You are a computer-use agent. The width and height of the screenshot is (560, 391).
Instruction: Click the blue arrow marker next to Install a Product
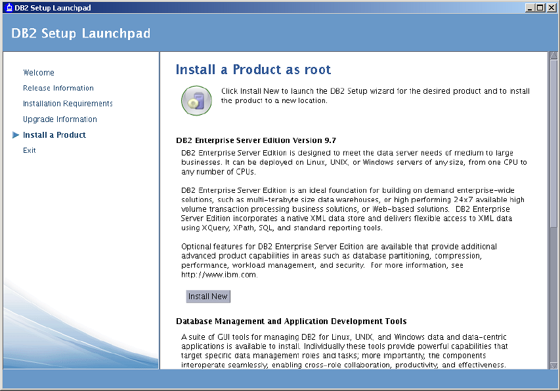pos(16,134)
